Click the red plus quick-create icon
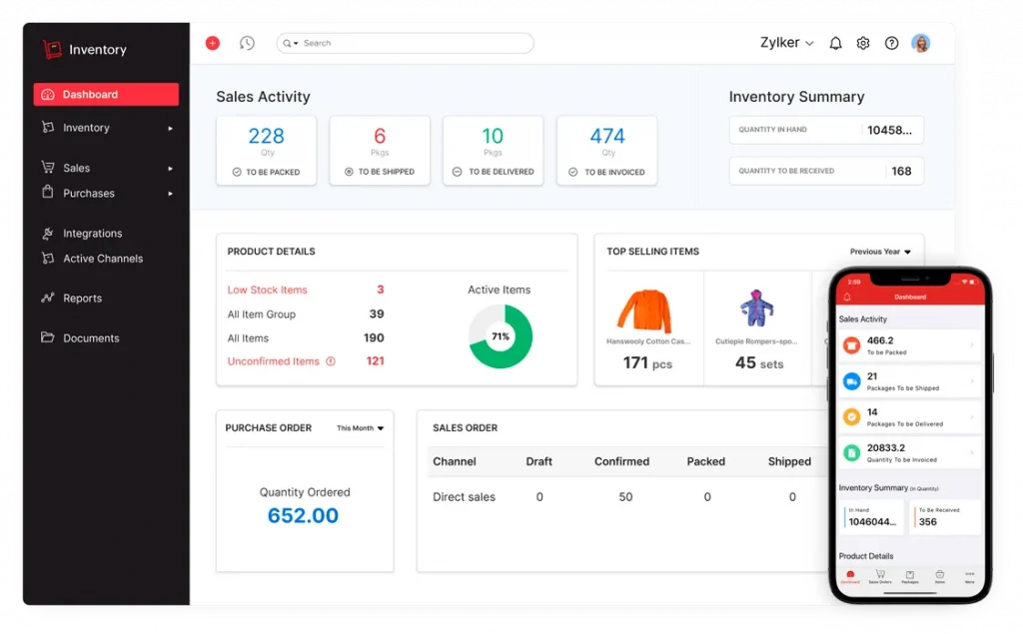1023x634 pixels. click(213, 43)
